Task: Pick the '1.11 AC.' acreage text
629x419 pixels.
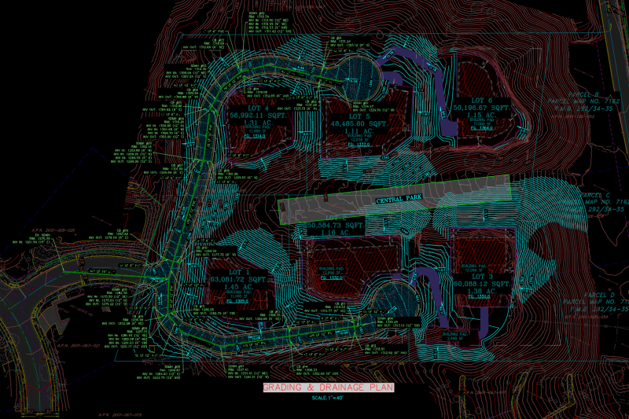Action: coord(359,131)
